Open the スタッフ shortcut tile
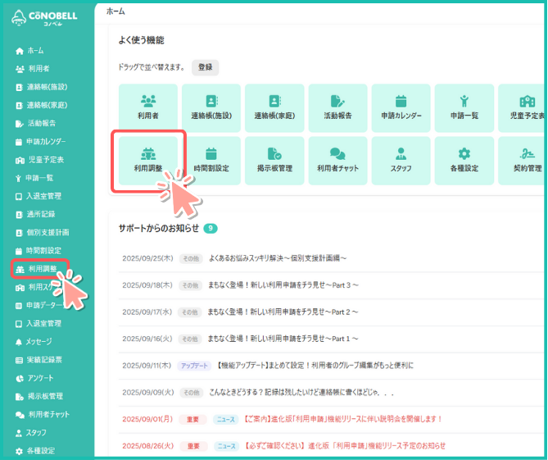548x460 pixels. (401, 160)
